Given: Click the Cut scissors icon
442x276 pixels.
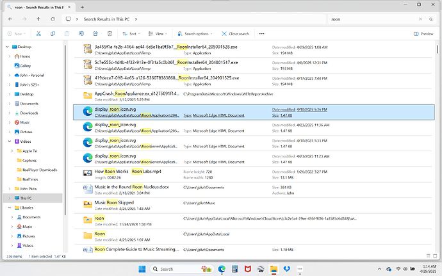Looking at the screenshot, I should tap(38, 33).
